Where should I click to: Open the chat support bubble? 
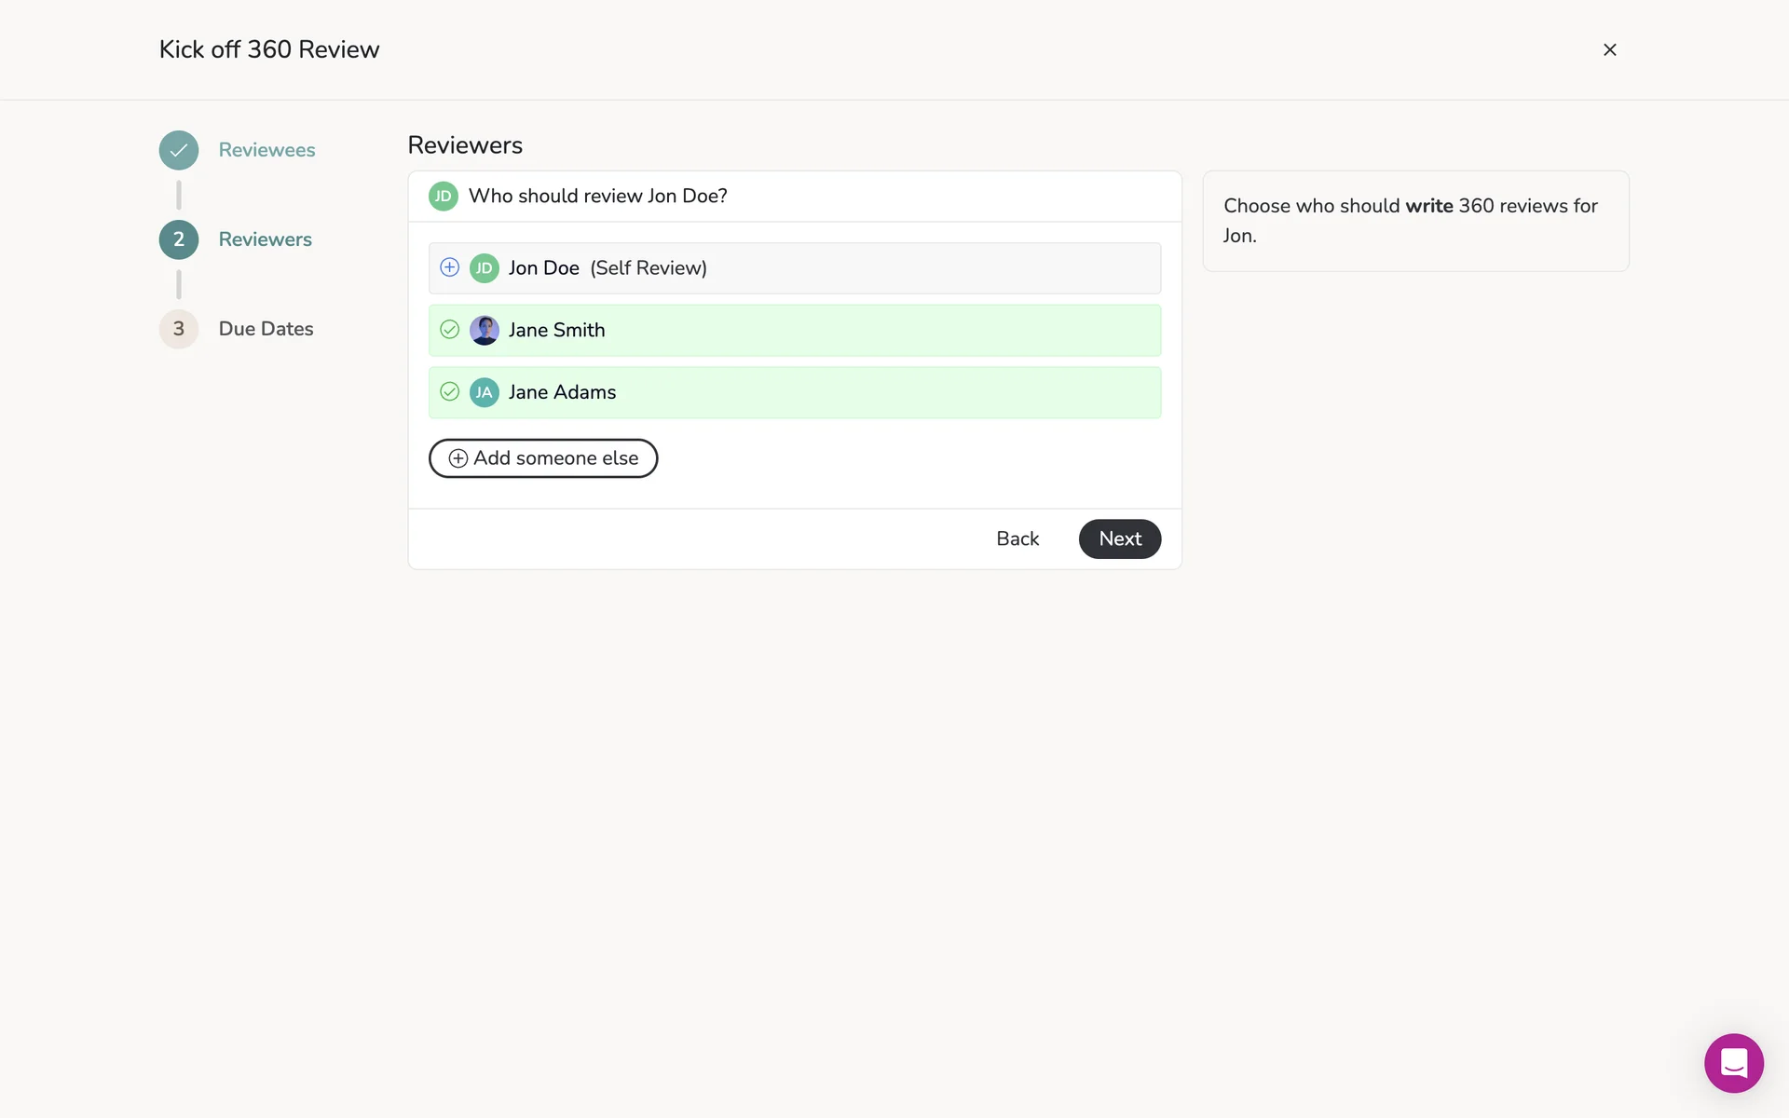tap(1733, 1063)
